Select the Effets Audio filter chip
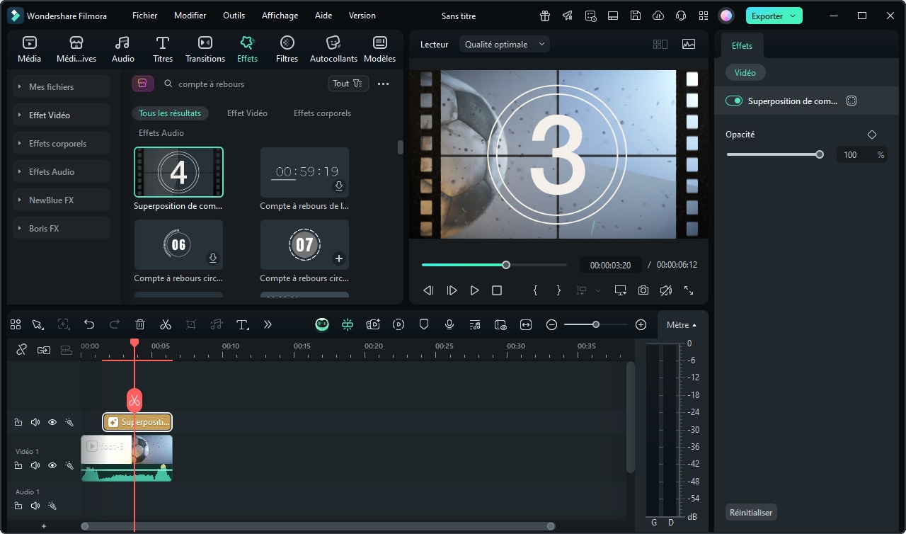The width and height of the screenshot is (906, 534). pos(161,132)
